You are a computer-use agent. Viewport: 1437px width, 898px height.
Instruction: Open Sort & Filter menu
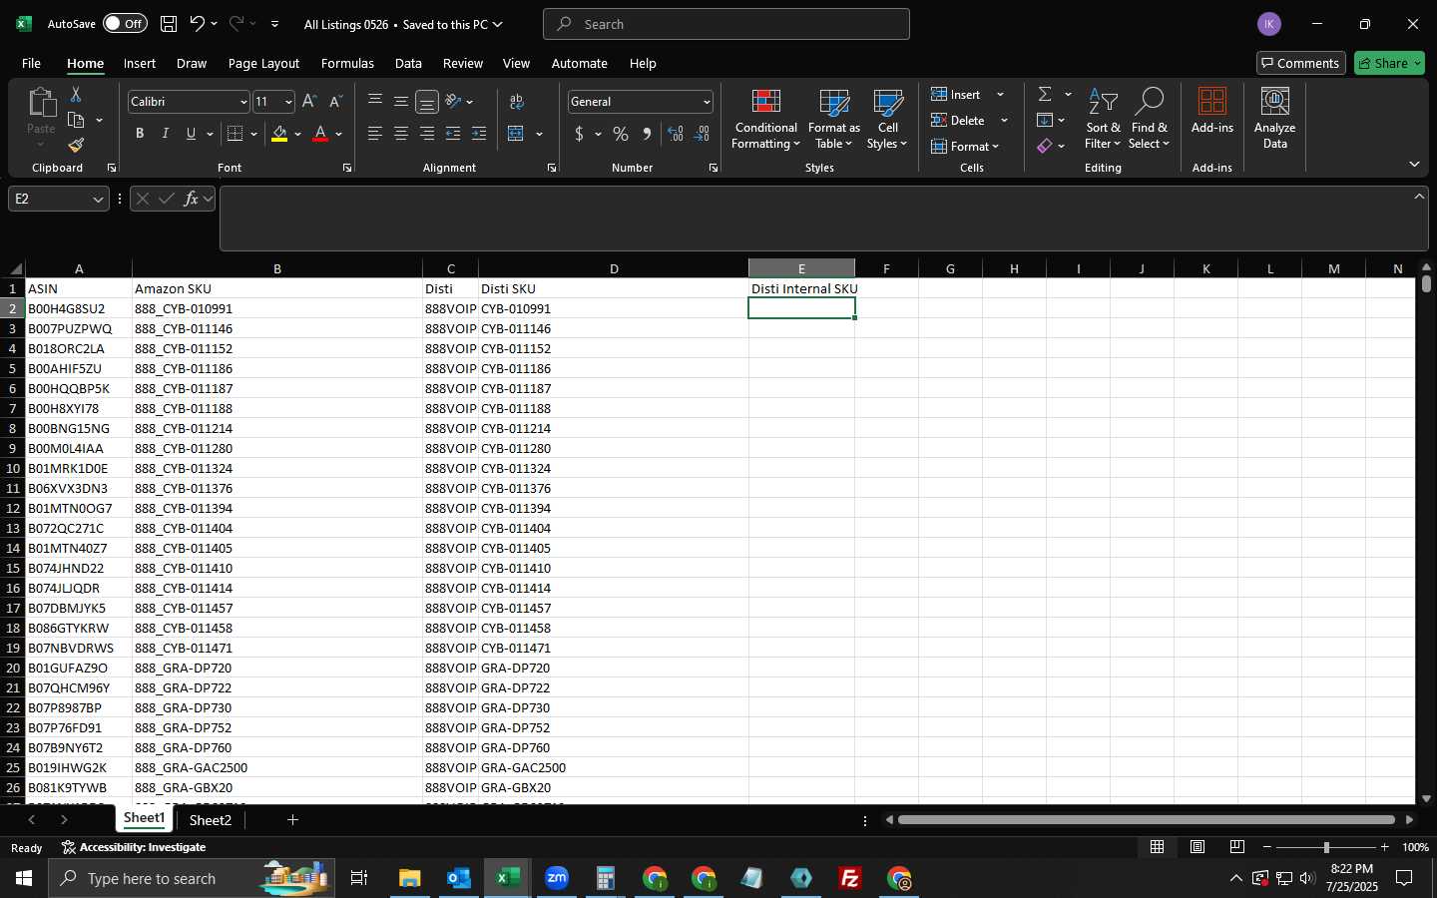pos(1103,119)
